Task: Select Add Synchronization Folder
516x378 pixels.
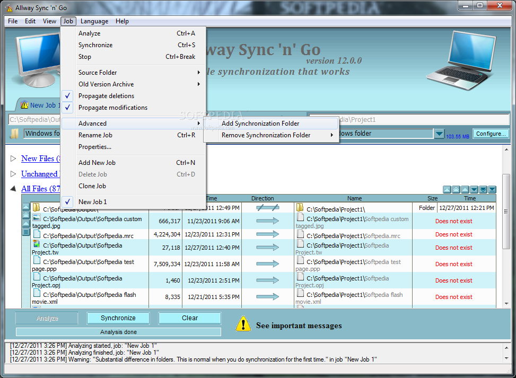Action: point(272,124)
